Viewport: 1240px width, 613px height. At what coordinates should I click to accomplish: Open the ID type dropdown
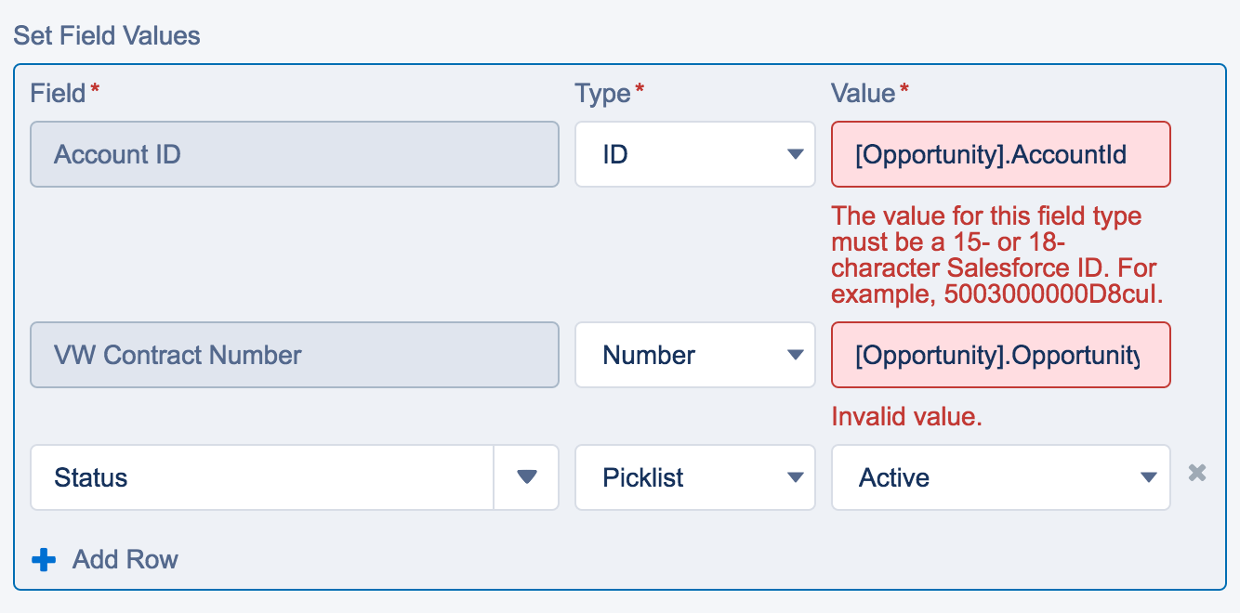point(694,154)
